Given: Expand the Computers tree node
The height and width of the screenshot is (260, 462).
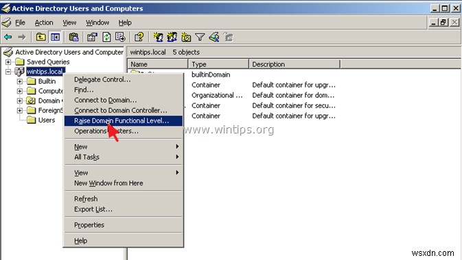Looking at the screenshot, I should [20, 91].
